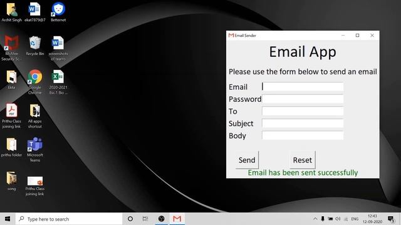Focus the Email input field
The height and width of the screenshot is (225, 401).
[303, 87]
